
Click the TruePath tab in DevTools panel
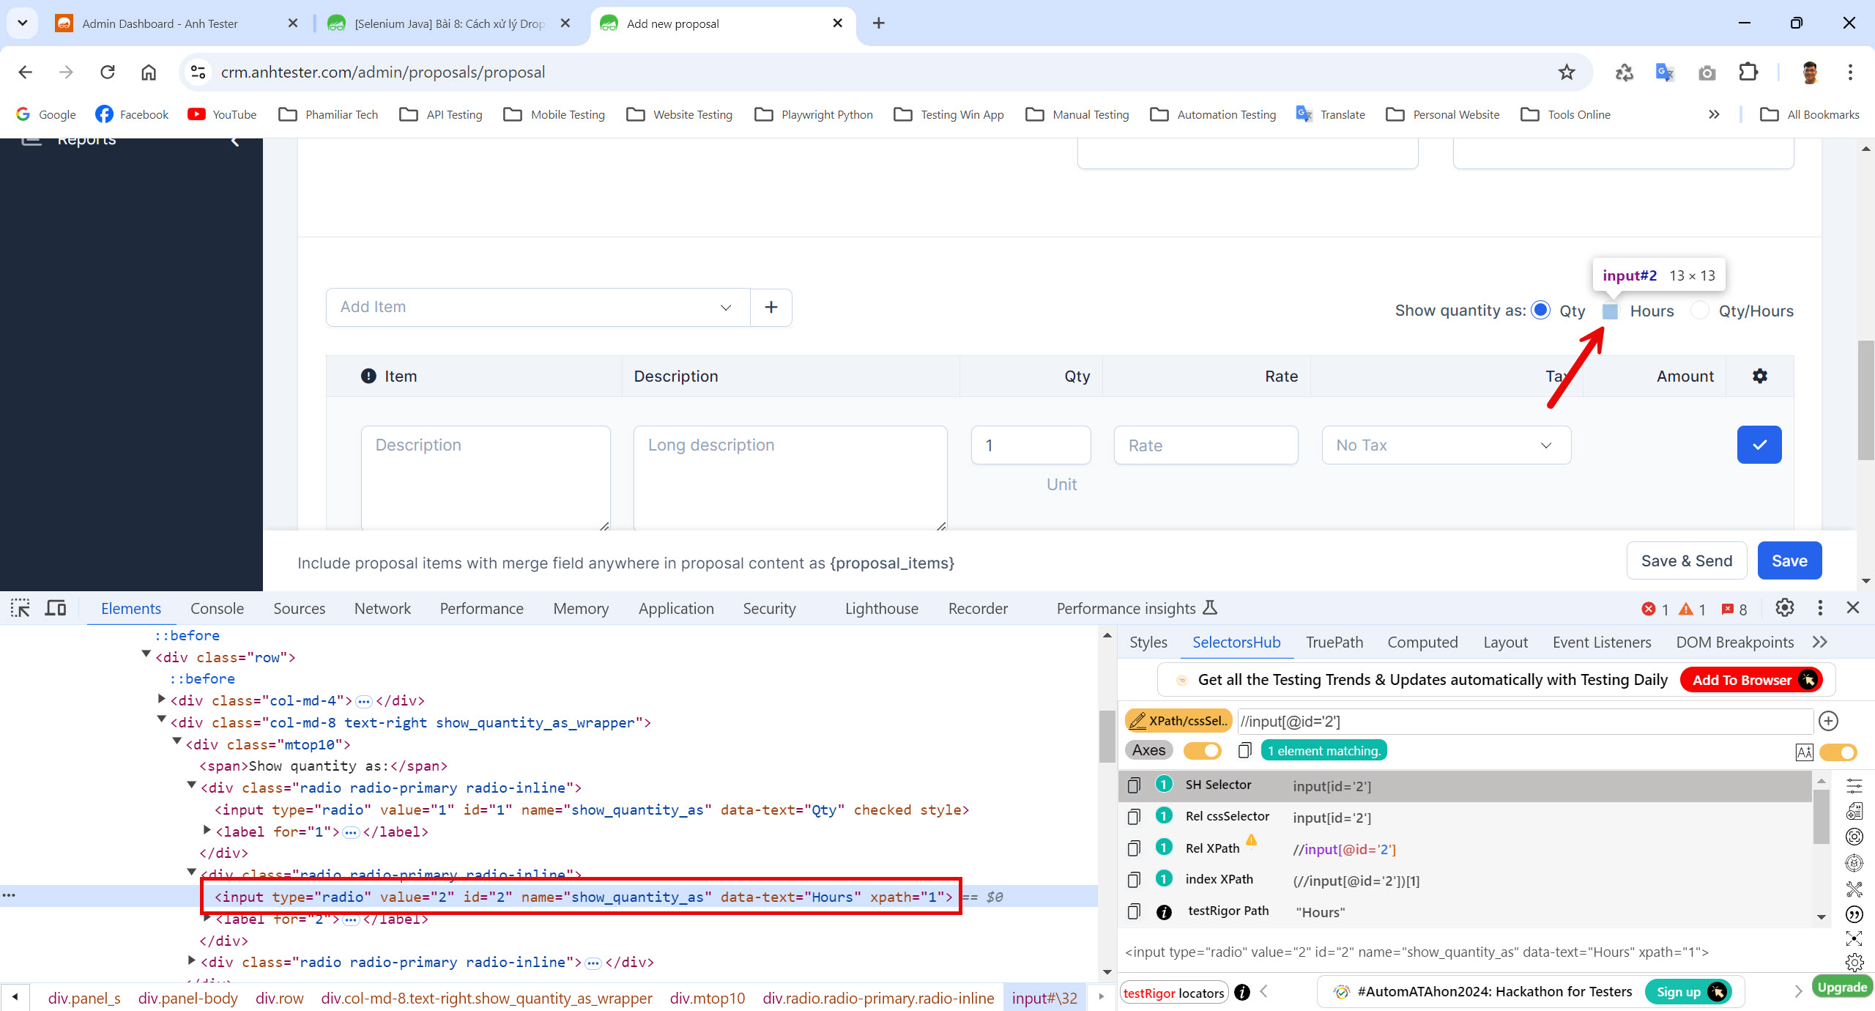pyautogui.click(x=1335, y=641)
